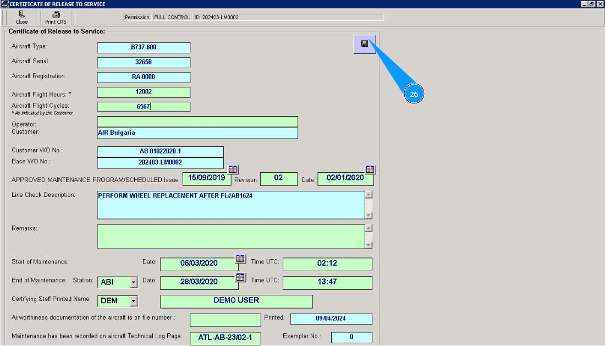Viewport: 605px width, 346px height.
Task: Click the Close toolbar button
Action: (21, 18)
